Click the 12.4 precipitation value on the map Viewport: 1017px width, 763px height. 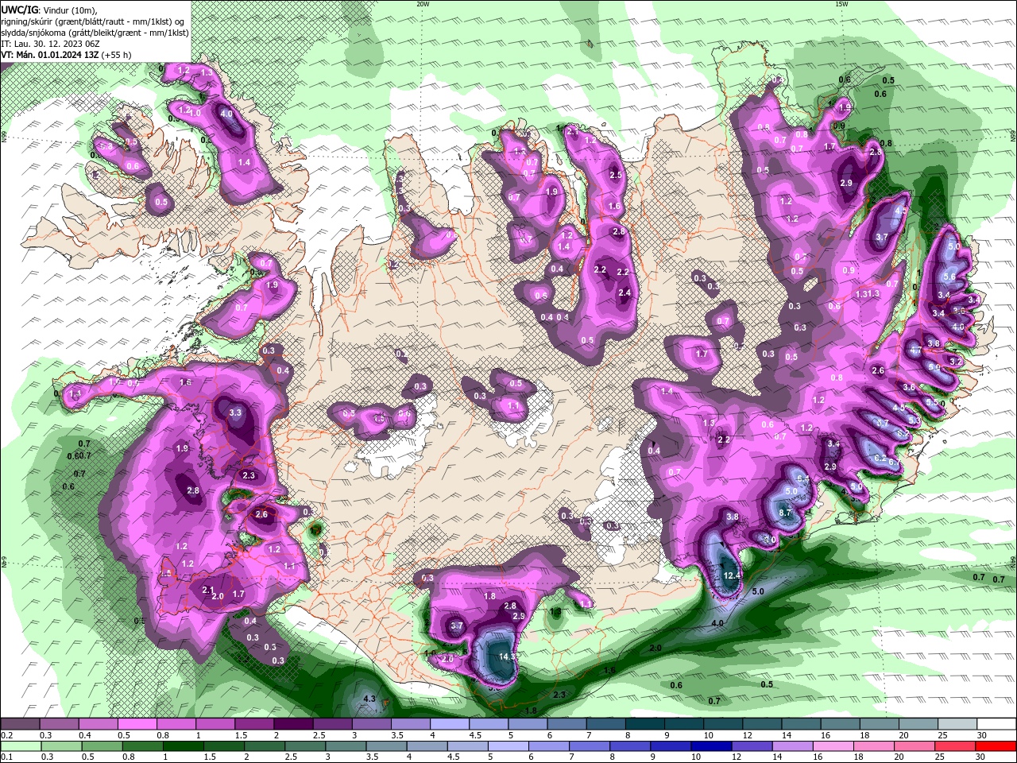732,575
